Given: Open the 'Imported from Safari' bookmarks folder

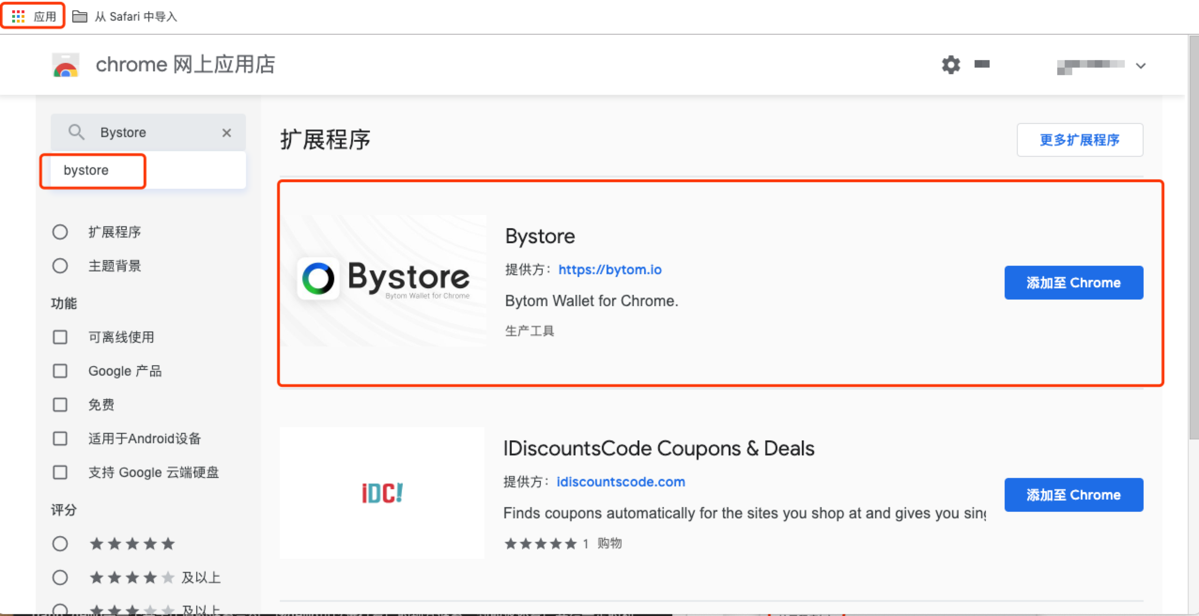Looking at the screenshot, I should point(125,16).
